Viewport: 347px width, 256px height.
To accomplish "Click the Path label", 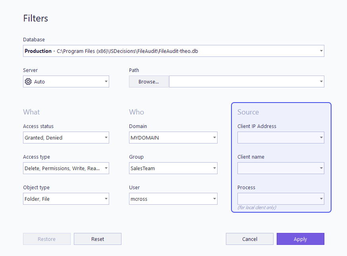I will [134, 70].
